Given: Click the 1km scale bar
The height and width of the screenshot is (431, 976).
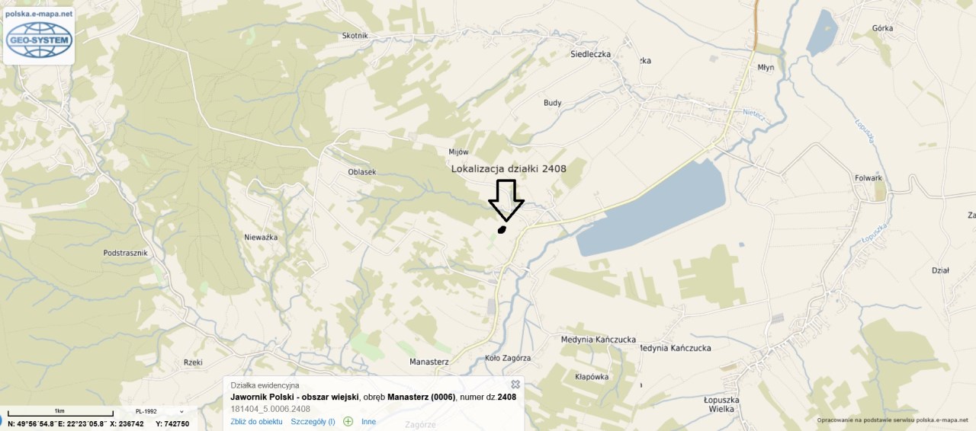Looking at the screenshot, I should [x=60, y=413].
